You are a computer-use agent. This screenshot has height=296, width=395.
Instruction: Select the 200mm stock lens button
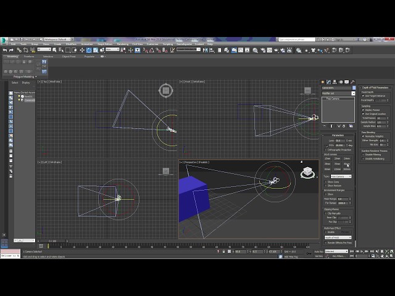tap(347, 169)
